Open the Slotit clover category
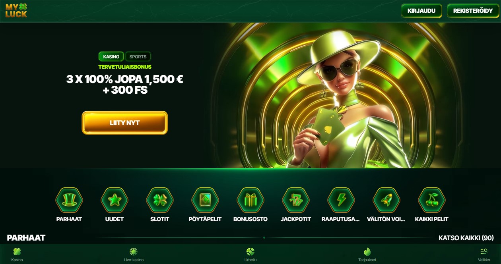501x264 pixels. pyautogui.click(x=160, y=200)
